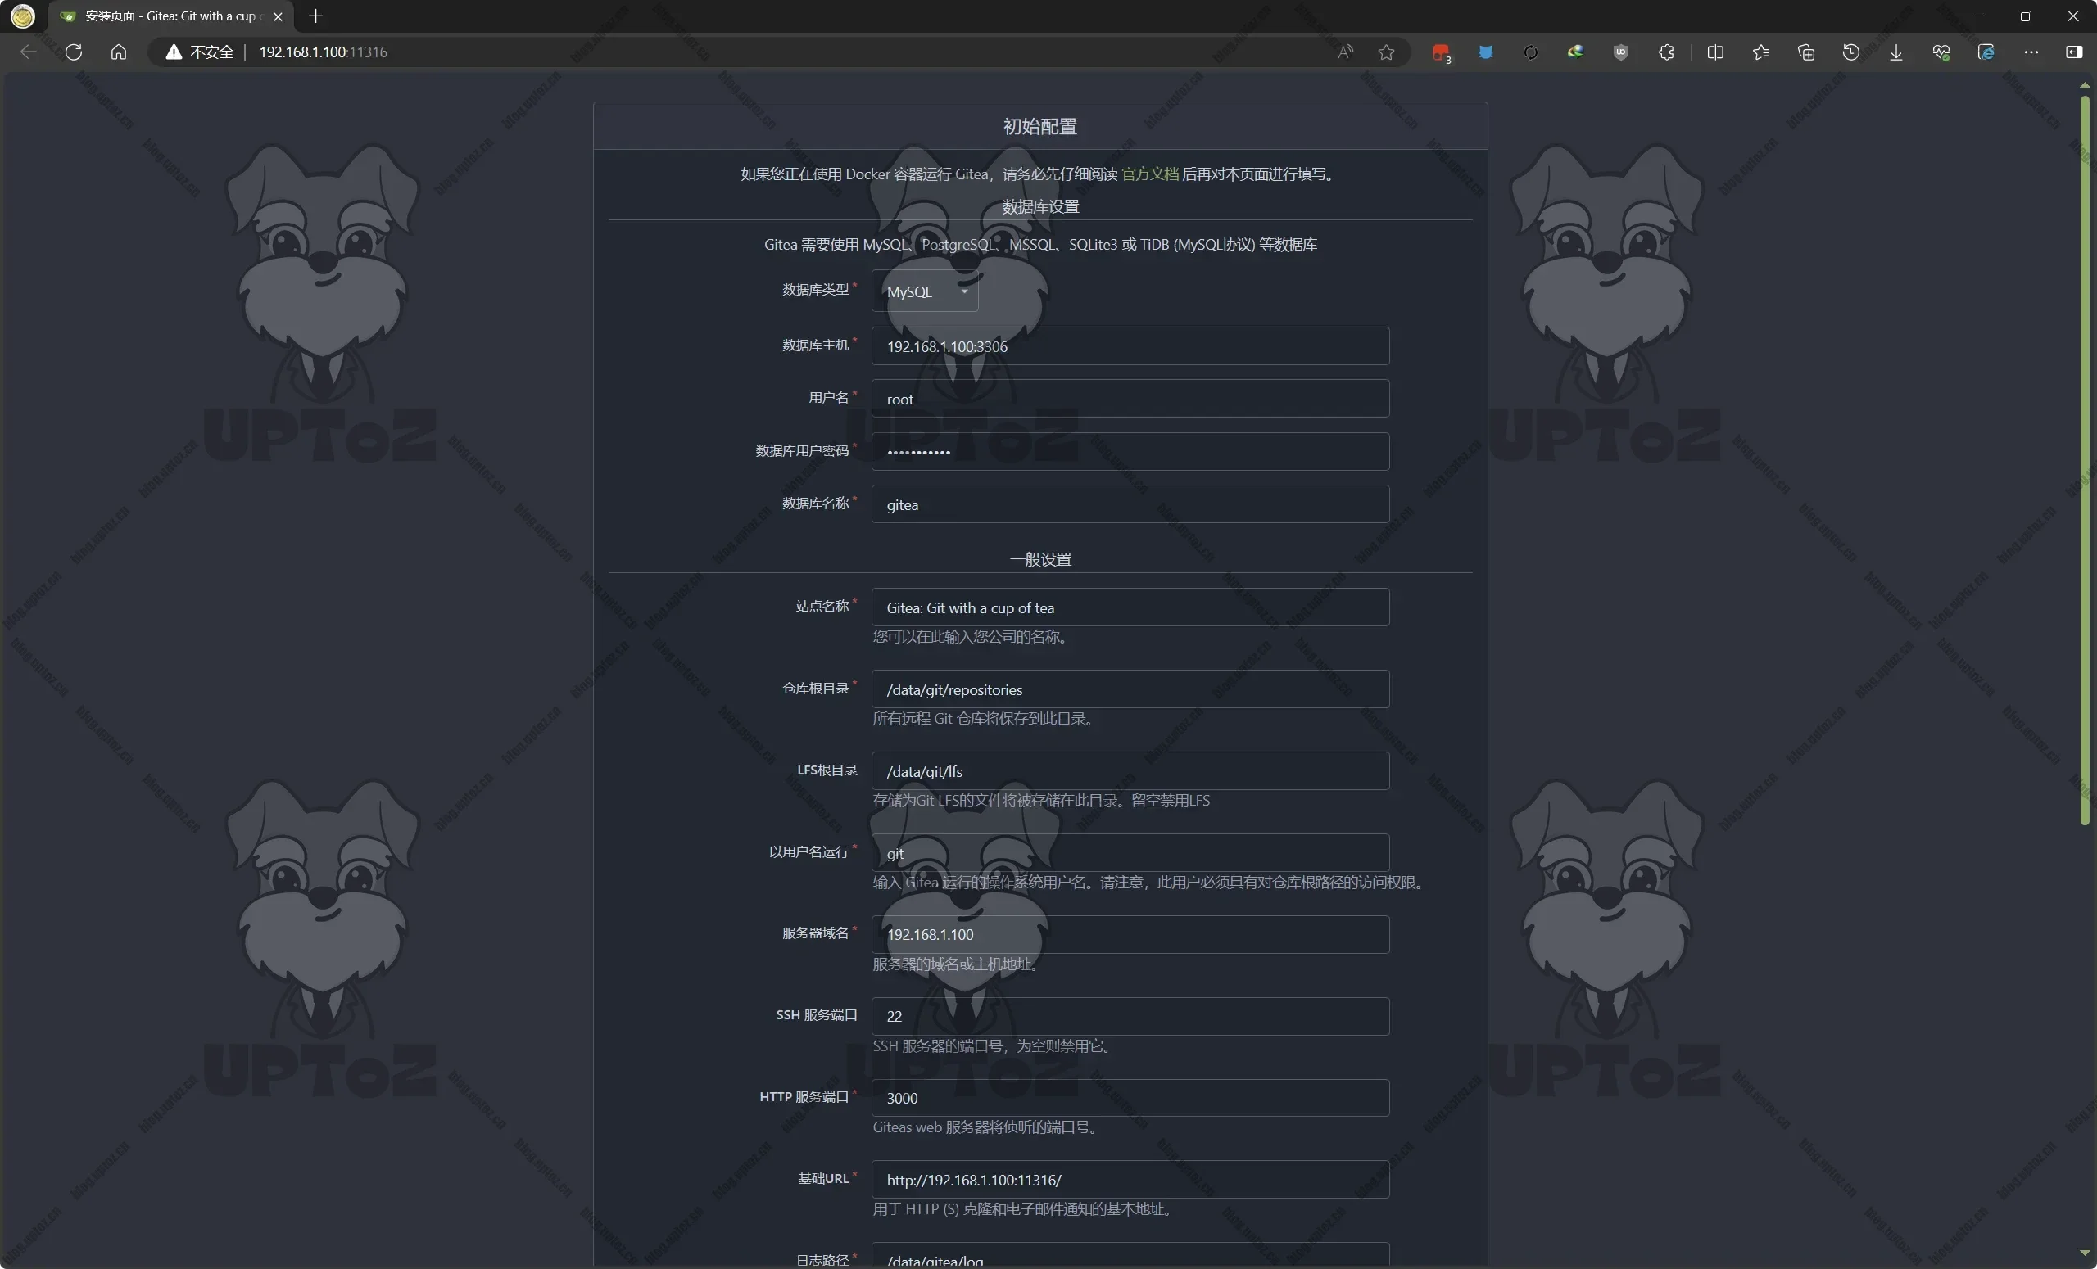Click the not-secure warning triangle icon
The height and width of the screenshot is (1269, 2097).
pos(174,52)
